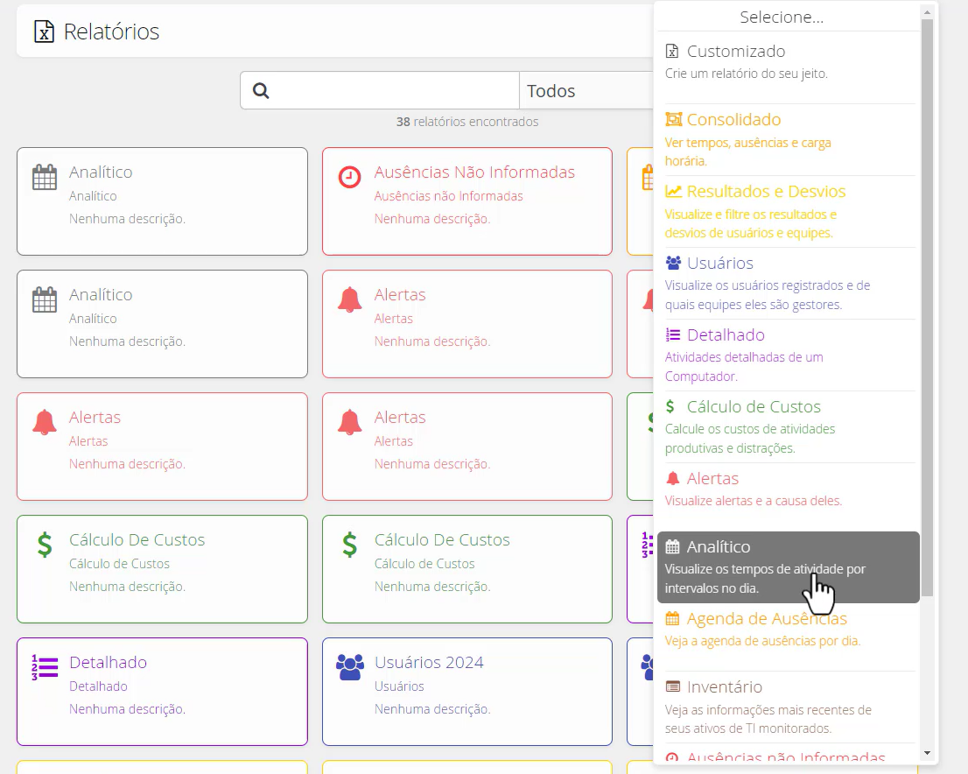968x774 pixels.
Task: Click the magnifier search icon
Action: pyautogui.click(x=261, y=91)
